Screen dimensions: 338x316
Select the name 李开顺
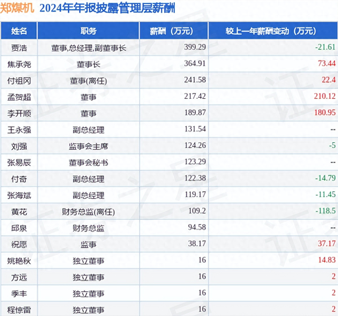pos(19,113)
